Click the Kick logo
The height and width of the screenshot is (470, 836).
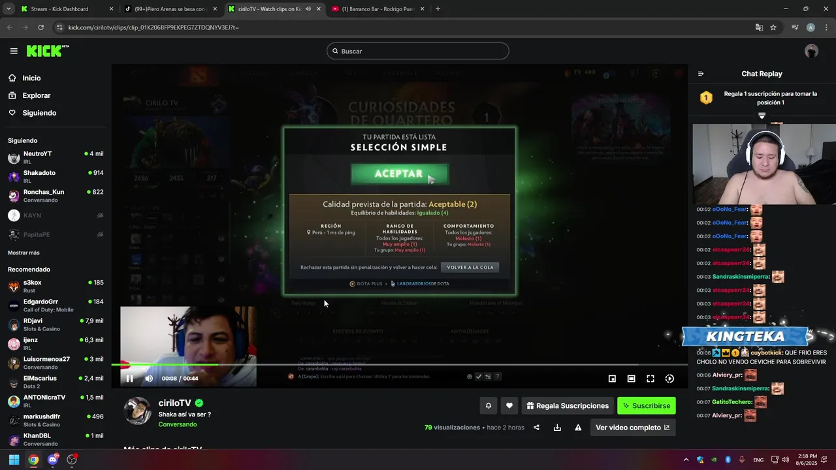tap(47, 51)
